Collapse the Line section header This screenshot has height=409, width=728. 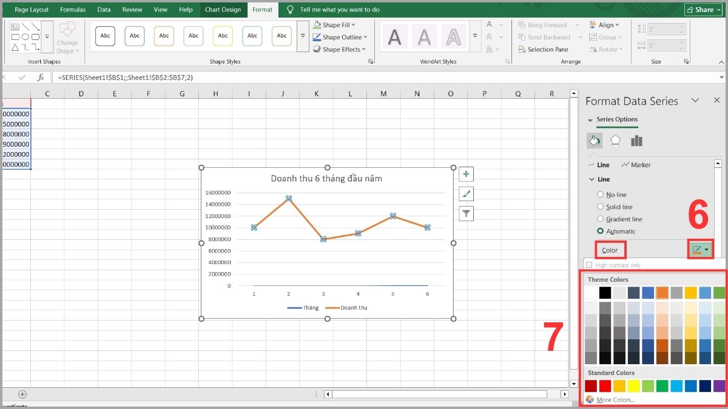tap(599, 179)
